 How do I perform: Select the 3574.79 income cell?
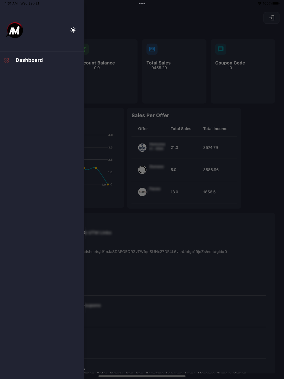(210, 147)
